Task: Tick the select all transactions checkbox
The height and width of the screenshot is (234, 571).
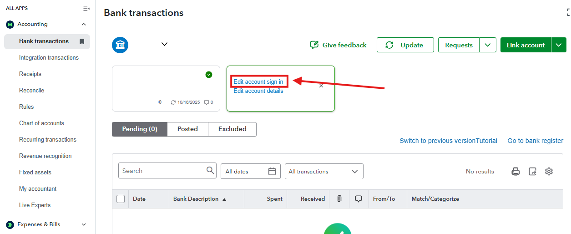Action: point(121,199)
